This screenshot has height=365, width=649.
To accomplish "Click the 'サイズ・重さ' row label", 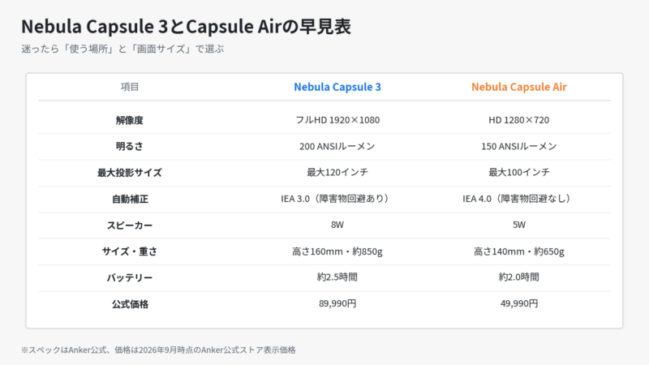I will pyautogui.click(x=130, y=251).
